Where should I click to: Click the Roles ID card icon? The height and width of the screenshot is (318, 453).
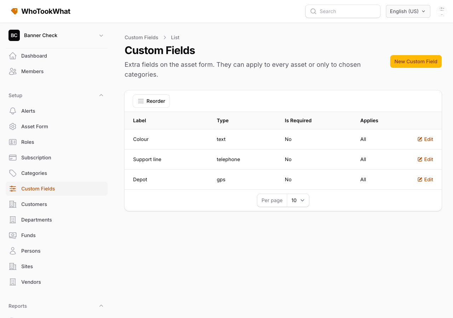point(13,142)
